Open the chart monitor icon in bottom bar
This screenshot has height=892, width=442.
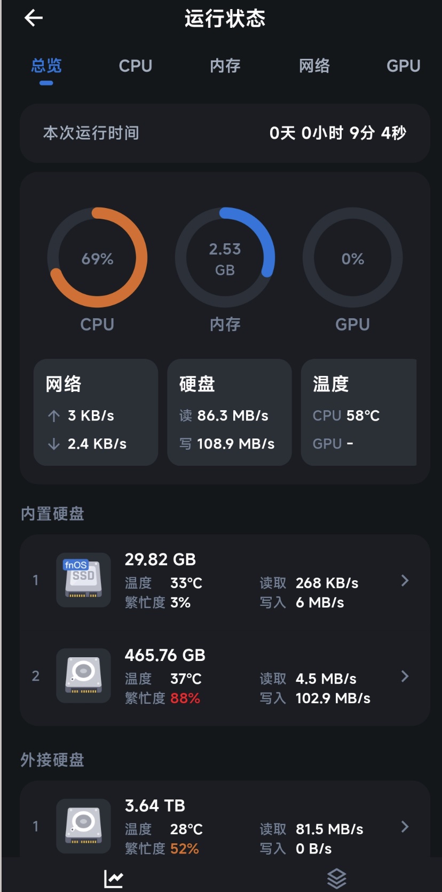coord(114,878)
